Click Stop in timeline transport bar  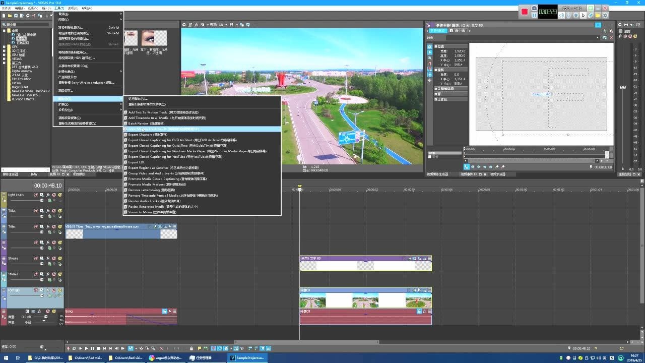98,348
